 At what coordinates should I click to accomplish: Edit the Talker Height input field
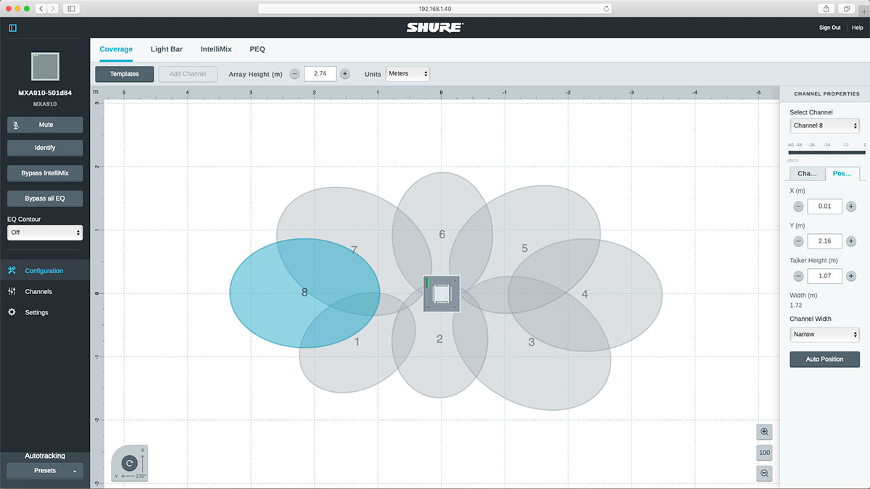(824, 276)
